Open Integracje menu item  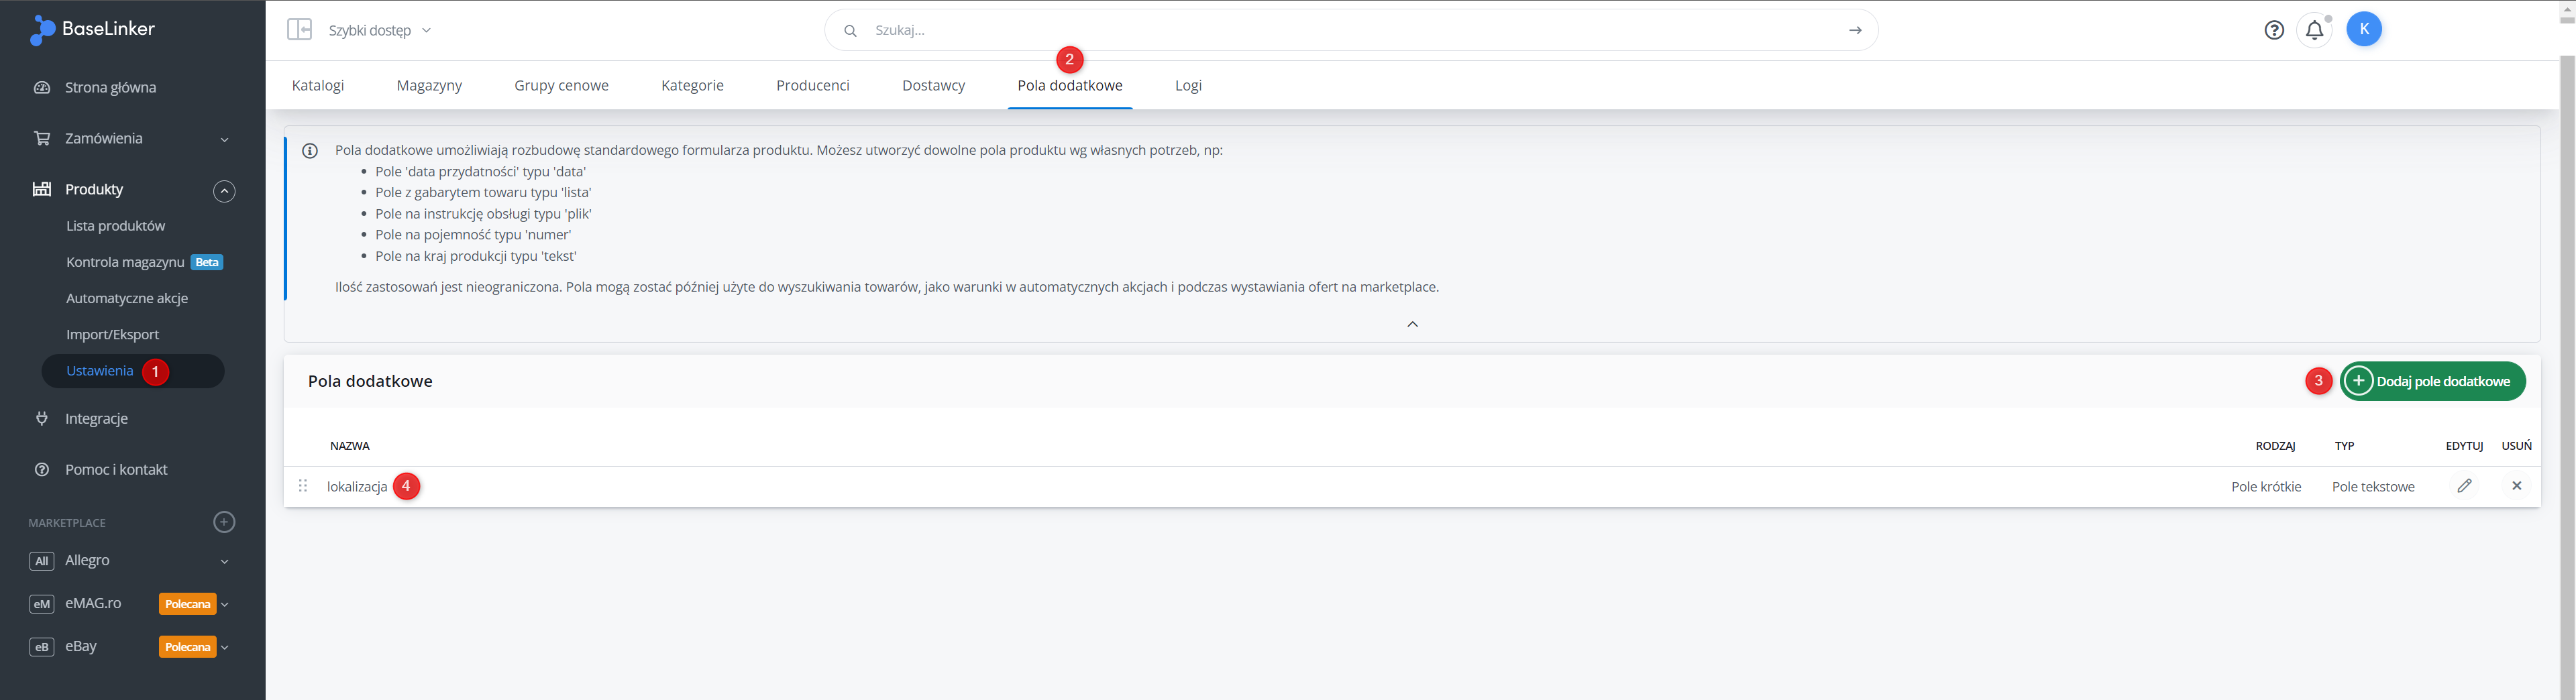pyautogui.click(x=96, y=419)
